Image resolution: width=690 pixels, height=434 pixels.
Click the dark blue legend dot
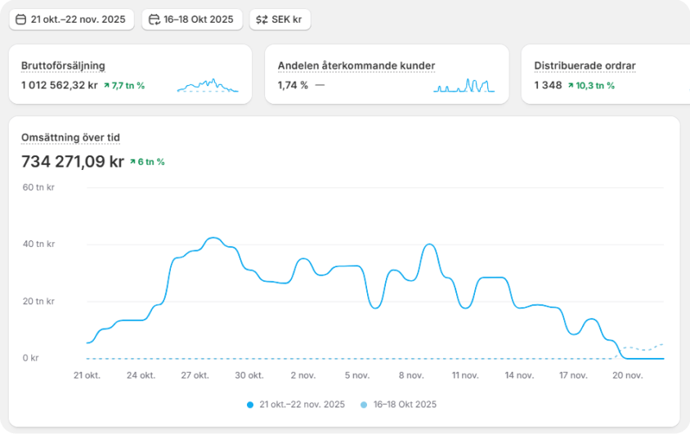click(x=250, y=405)
